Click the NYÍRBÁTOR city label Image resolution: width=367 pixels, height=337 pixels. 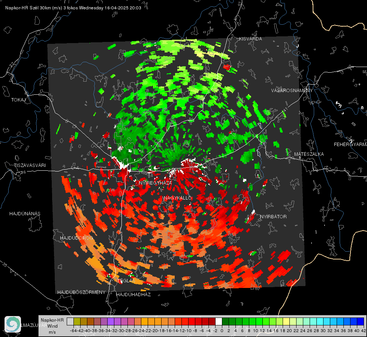[x=273, y=217]
